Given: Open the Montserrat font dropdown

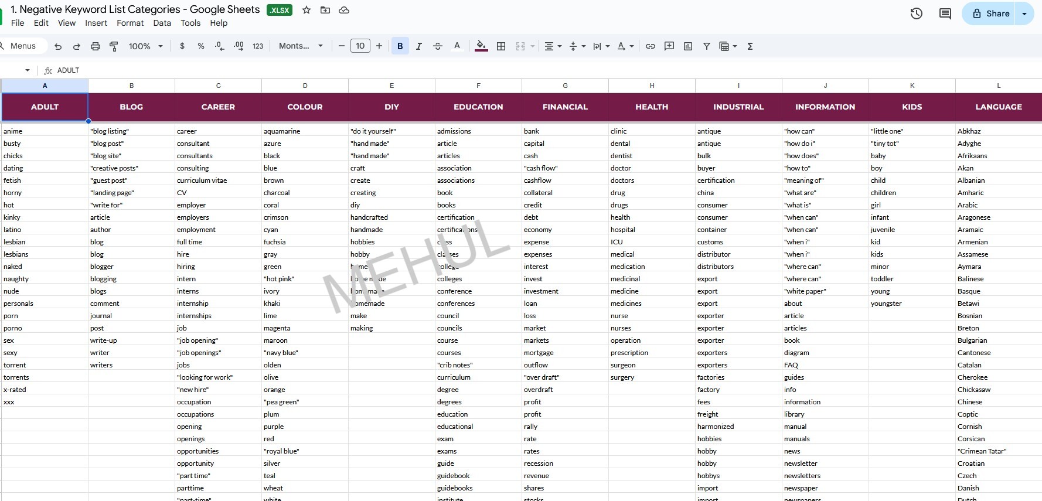Looking at the screenshot, I should 301,46.
